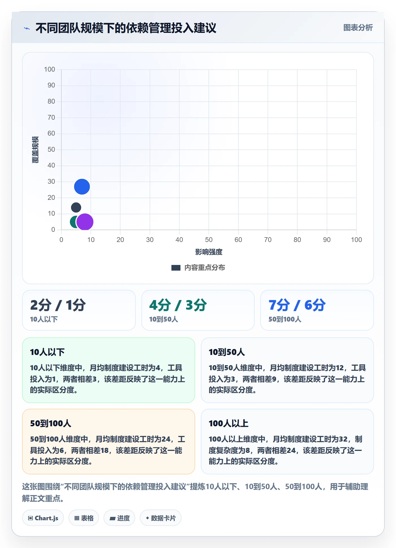Viewport: 396px width, 548px height.
Task: Click the paragraph mentioning 两者相差18
Action: pyautogui.click(x=108, y=450)
